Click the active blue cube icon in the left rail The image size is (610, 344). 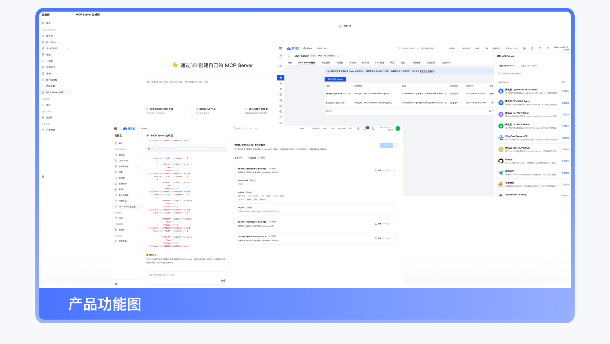281,77
